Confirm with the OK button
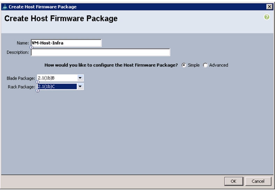The width and height of the screenshot is (275, 196). (x=233, y=181)
